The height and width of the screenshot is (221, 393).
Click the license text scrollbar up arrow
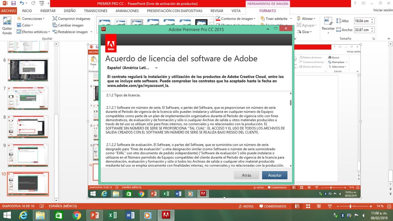click(x=290, y=93)
